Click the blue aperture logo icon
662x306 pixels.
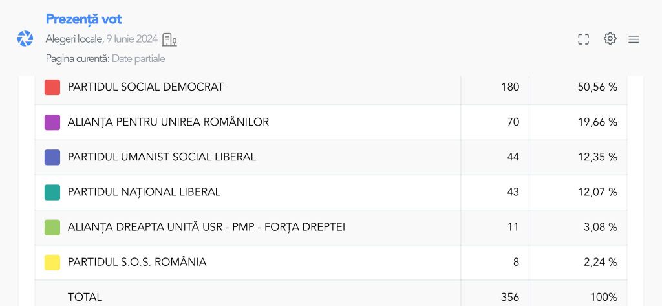coord(25,39)
